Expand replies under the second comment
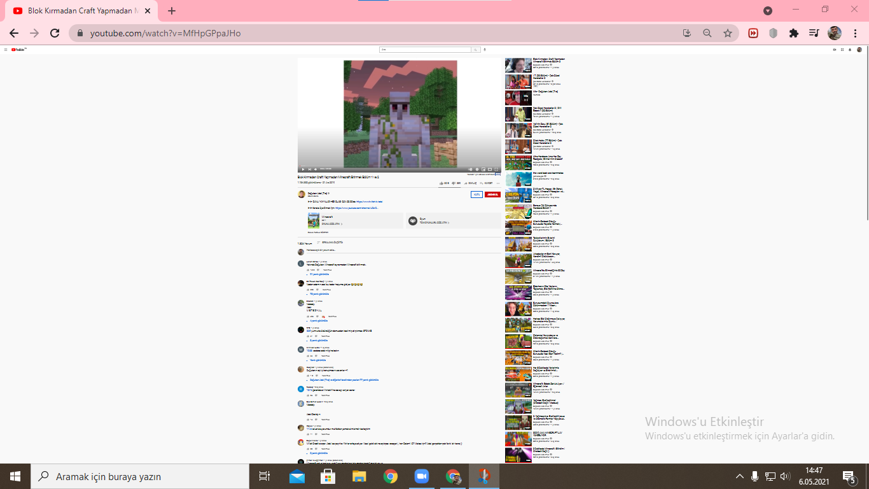The width and height of the screenshot is (869, 489). pyautogui.click(x=318, y=294)
